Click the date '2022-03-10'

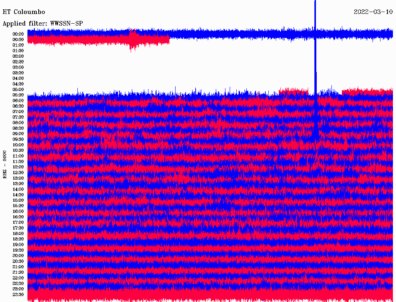(373, 12)
